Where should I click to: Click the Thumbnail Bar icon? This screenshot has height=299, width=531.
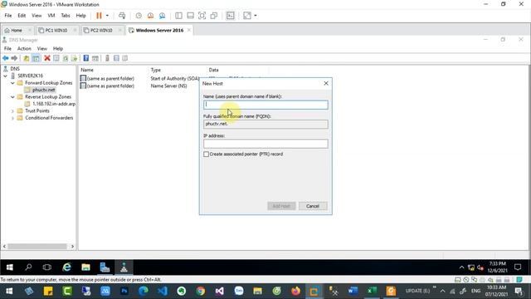coord(190,16)
